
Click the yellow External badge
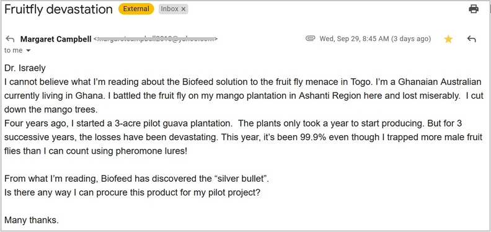pyautogui.click(x=136, y=9)
